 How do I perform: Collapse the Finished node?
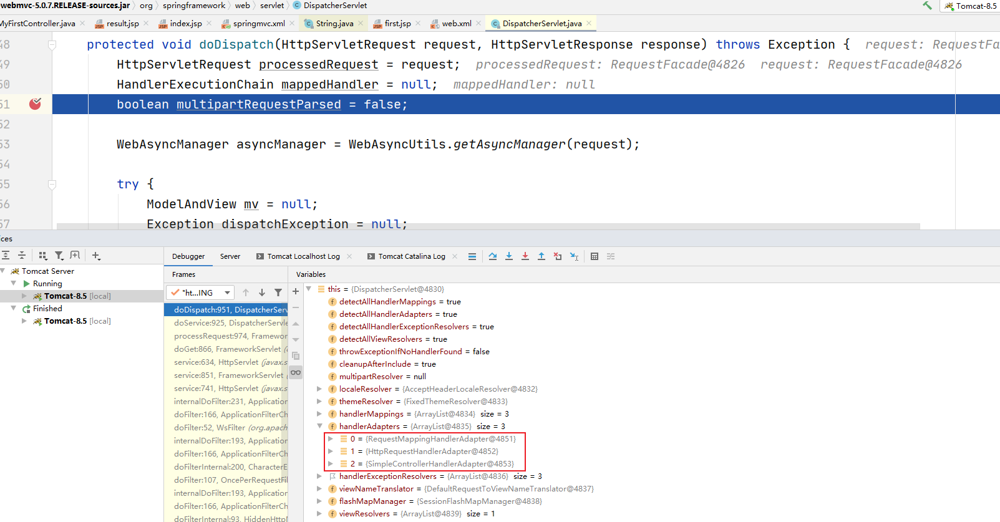pyautogui.click(x=14, y=309)
